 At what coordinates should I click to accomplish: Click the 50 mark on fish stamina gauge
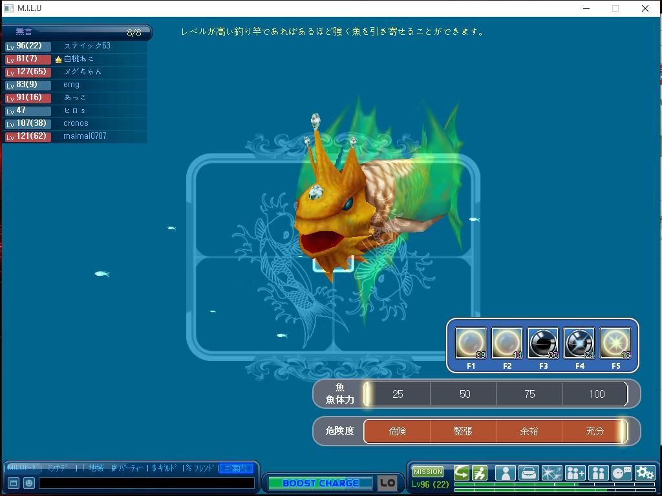pyautogui.click(x=464, y=394)
